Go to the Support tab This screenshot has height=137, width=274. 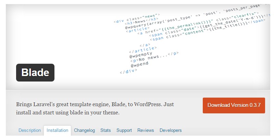[x=124, y=130]
